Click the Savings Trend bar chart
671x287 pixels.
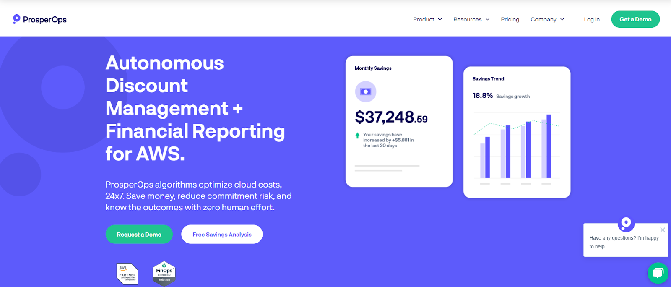517,149
